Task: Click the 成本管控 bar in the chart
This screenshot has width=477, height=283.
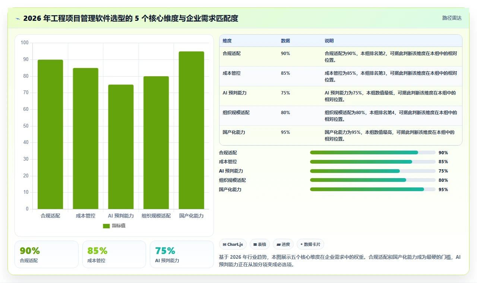Action: pos(85,138)
